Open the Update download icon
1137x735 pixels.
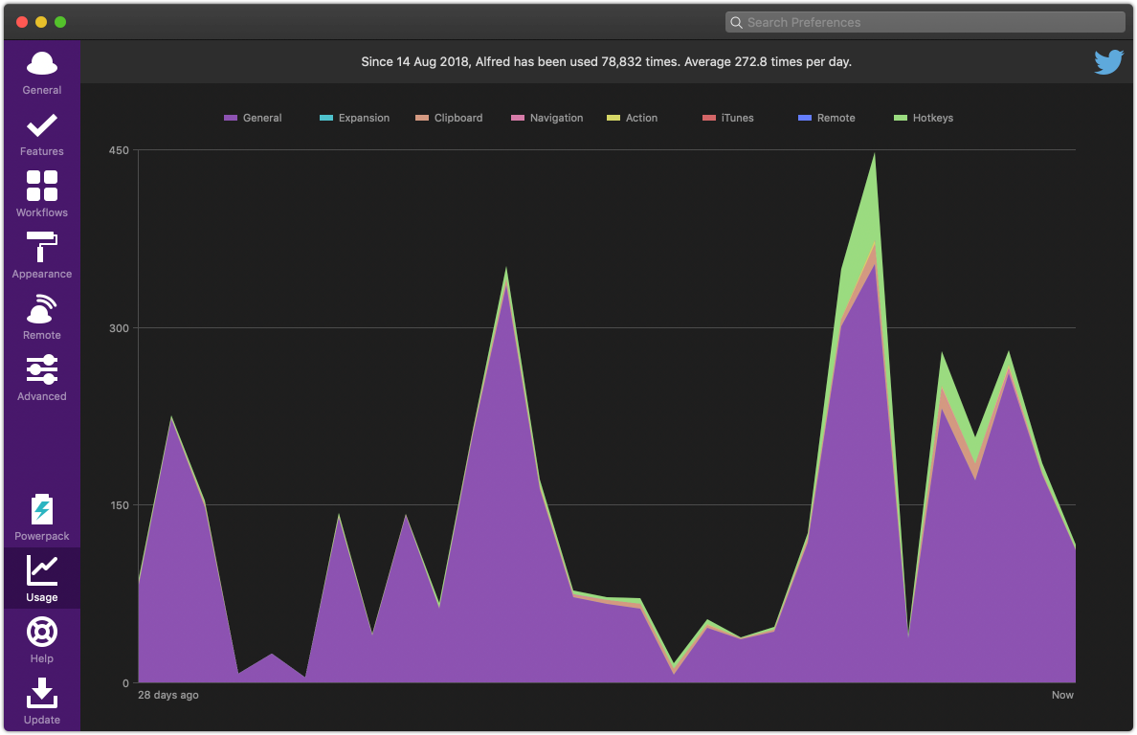pyautogui.click(x=42, y=693)
